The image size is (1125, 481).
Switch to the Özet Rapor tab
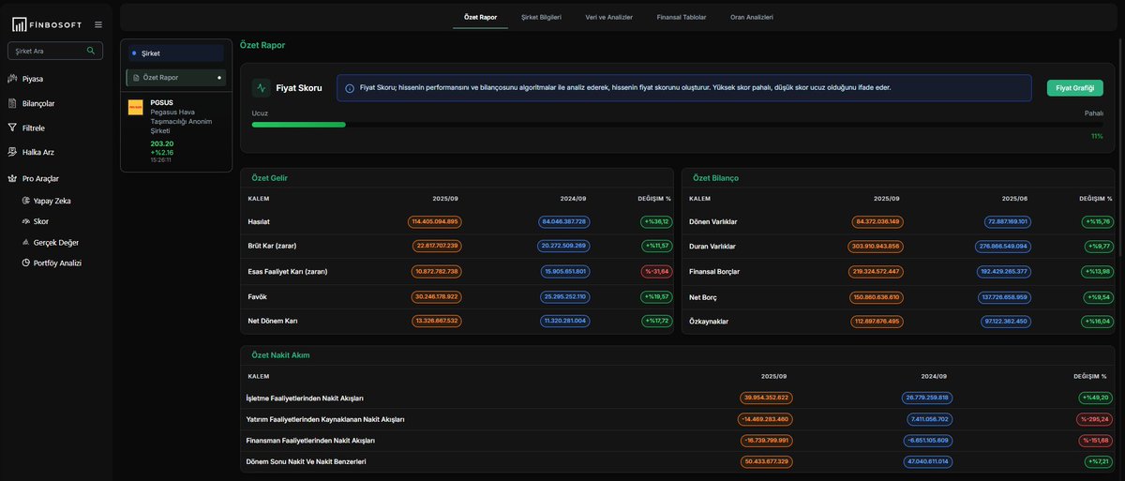click(x=480, y=17)
